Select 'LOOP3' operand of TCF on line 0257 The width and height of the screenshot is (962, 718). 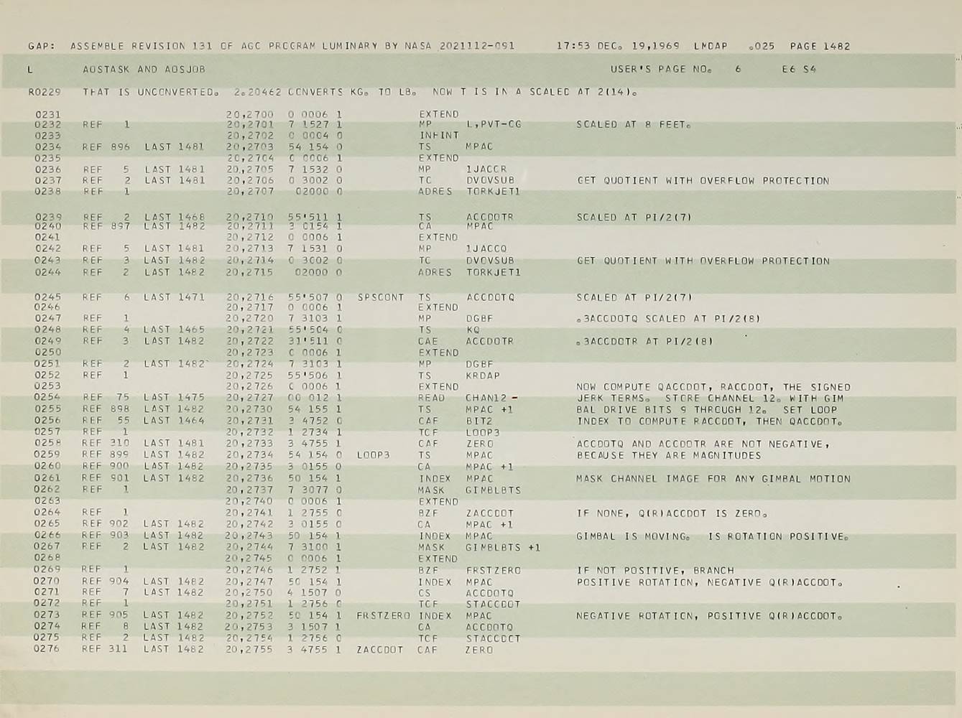coord(483,432)
